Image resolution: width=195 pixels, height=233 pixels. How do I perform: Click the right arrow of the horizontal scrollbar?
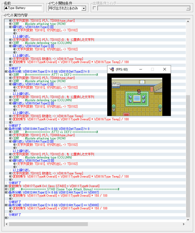(184, 224)
